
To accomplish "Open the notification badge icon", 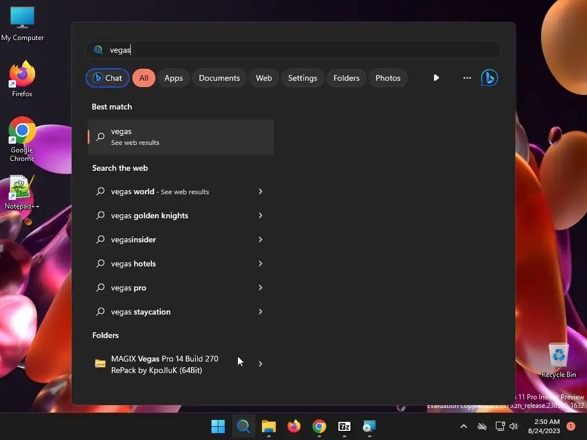I will pos(571,426).
